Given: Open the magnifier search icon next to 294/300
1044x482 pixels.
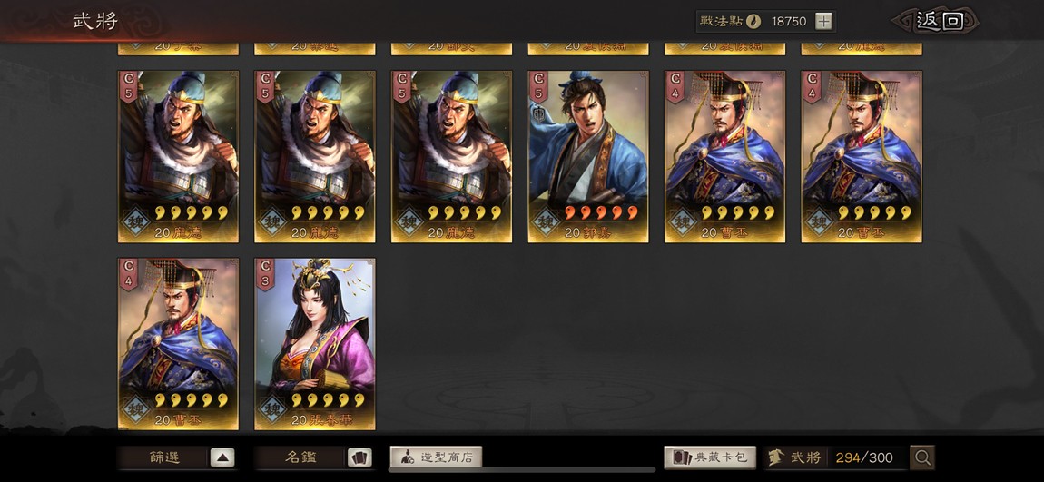Looking at the screenshot, I should pyautogui.click(x=922, y=457).
